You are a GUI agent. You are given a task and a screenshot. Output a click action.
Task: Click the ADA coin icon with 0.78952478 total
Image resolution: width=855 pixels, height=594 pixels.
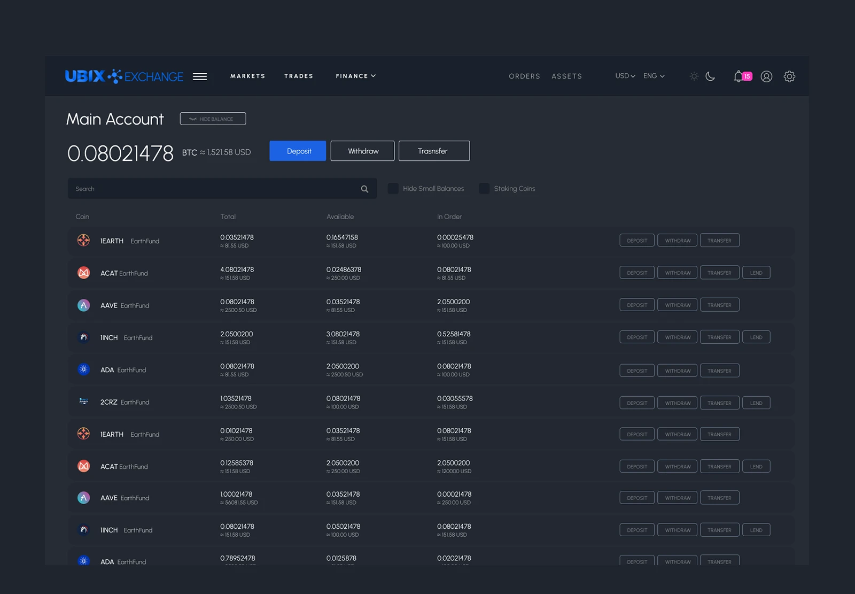pyautogui.click(x=83, y=561)
